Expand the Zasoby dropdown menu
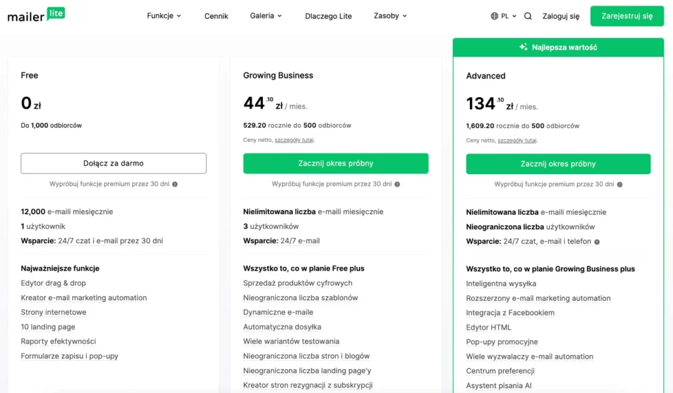Screen dimensions: 673x393 point(390,16)
